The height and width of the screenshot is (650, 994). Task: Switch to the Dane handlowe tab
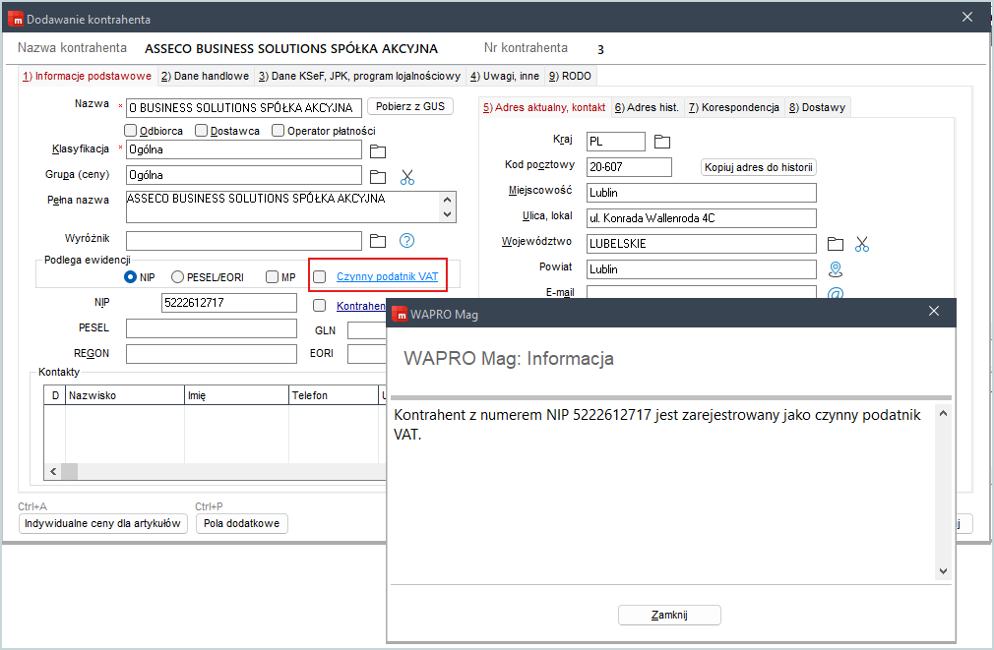pos(206,76)
